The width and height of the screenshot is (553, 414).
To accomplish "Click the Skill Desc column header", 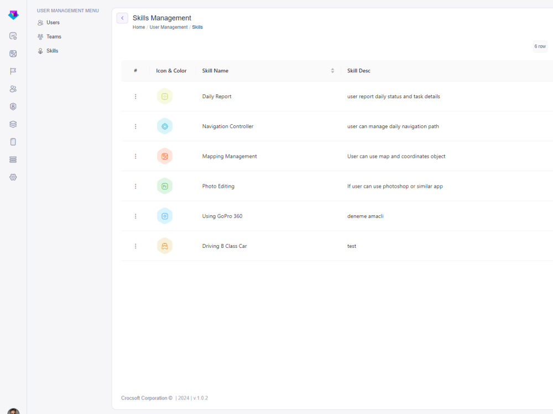I will (x=359, y=71).
